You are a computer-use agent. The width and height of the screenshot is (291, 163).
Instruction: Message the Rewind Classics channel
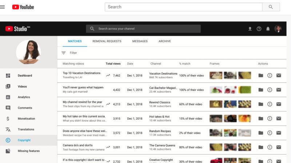pyautogui.click(x=279, y=104)
